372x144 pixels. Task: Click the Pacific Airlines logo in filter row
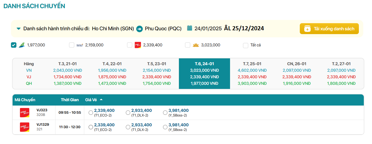point(80,45)
